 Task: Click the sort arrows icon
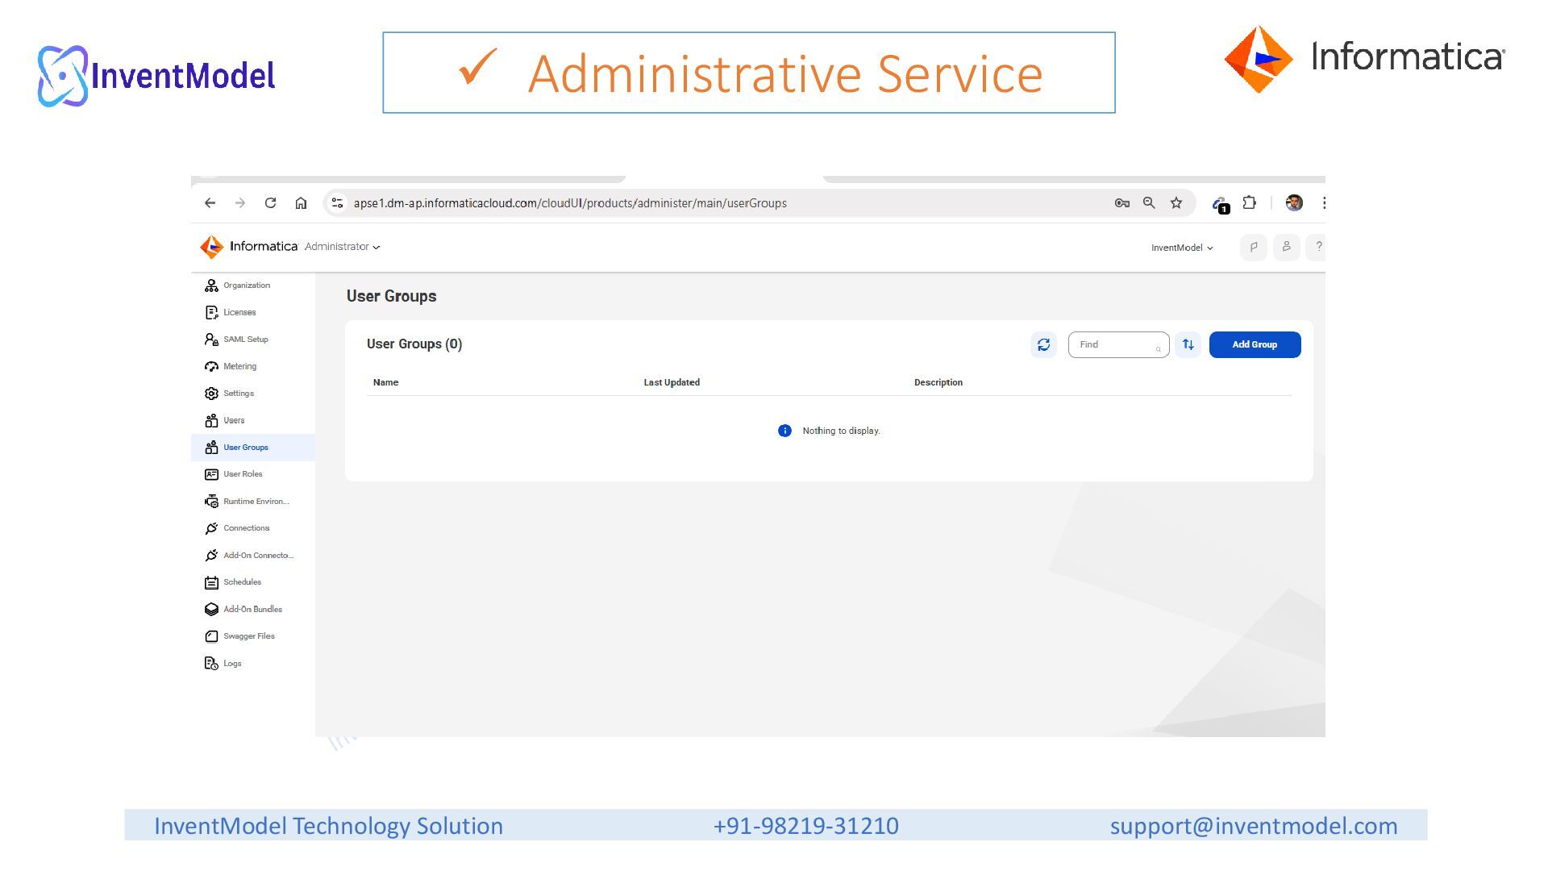point(1188,345)
